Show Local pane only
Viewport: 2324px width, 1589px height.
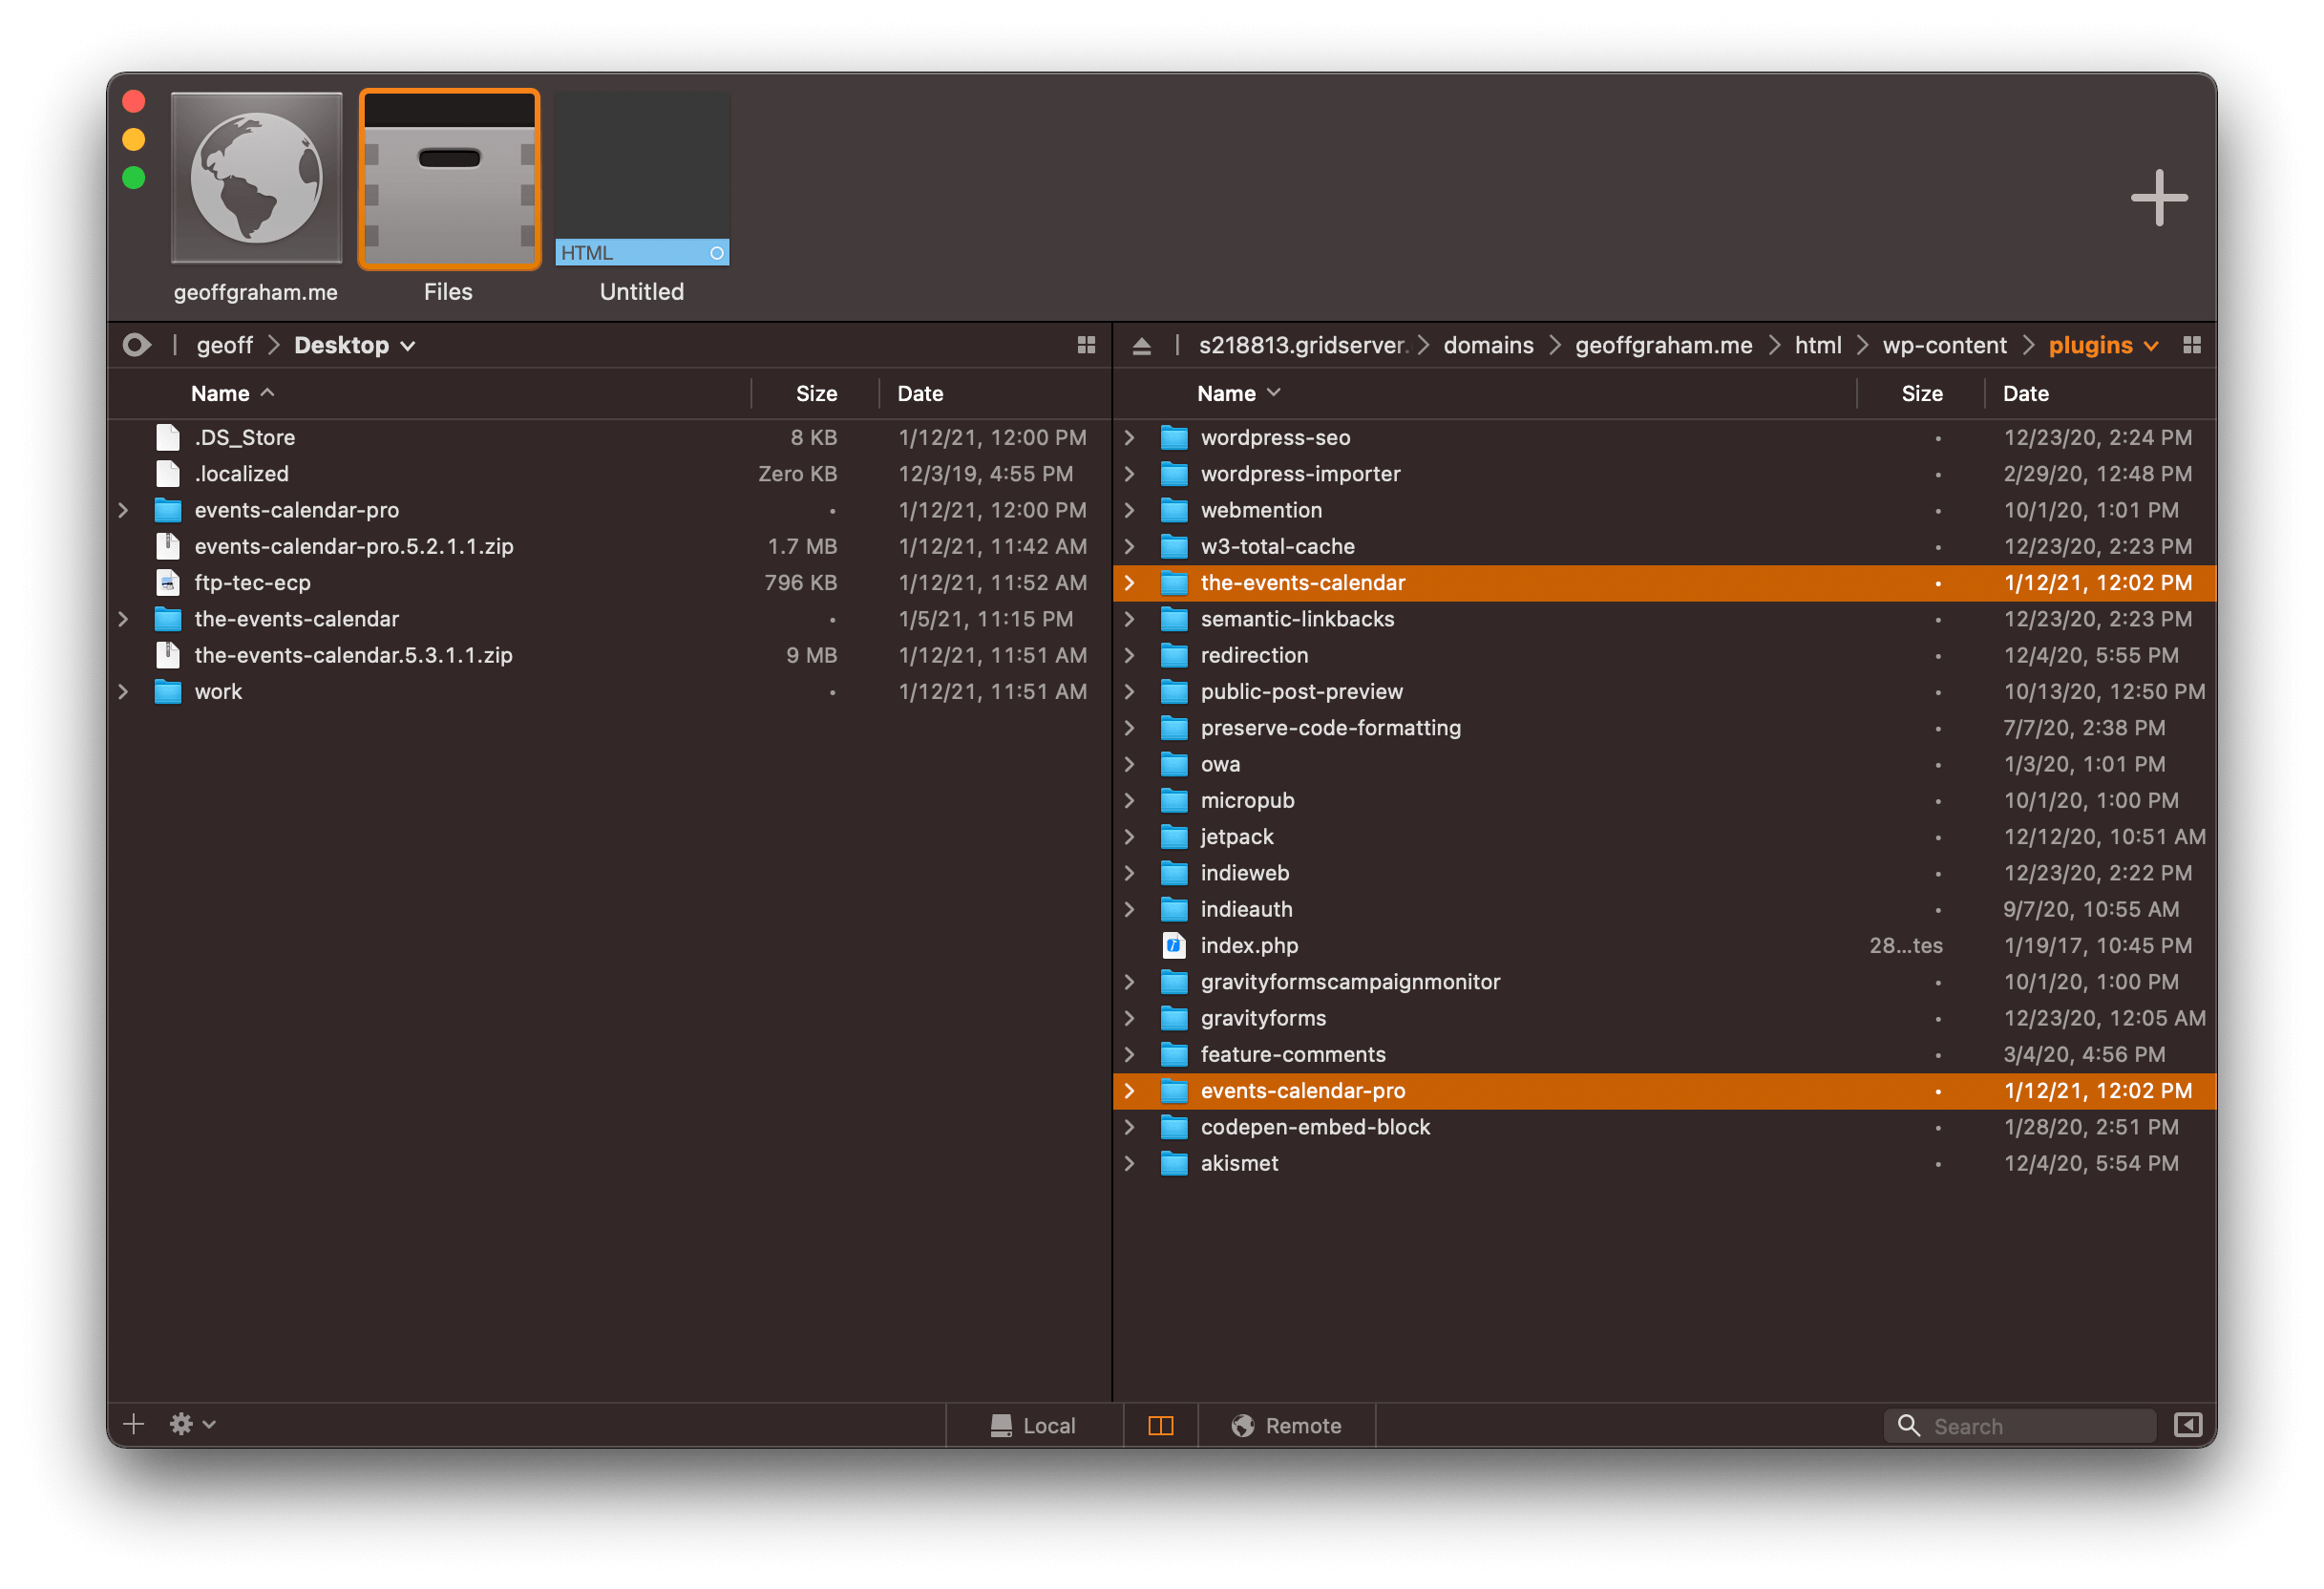(1033, 1426)
